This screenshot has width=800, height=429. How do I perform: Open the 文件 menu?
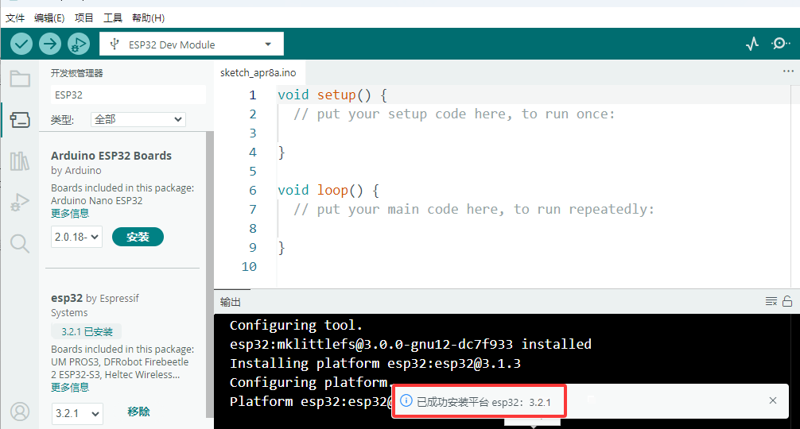coord(15,17)
